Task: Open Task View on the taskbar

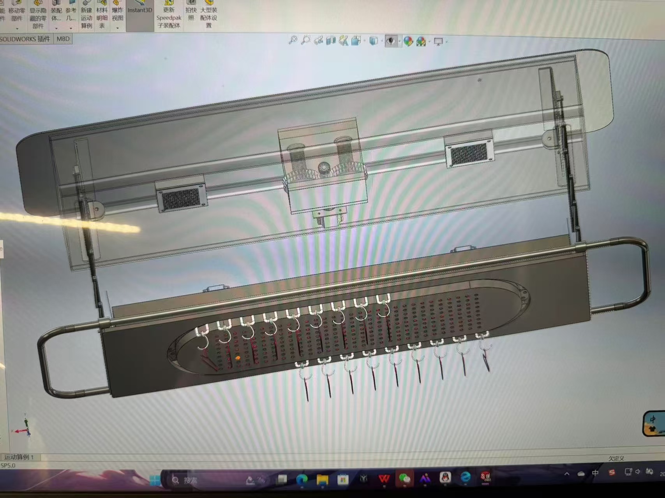Action: pyautogui.click(x=282, y=479)
